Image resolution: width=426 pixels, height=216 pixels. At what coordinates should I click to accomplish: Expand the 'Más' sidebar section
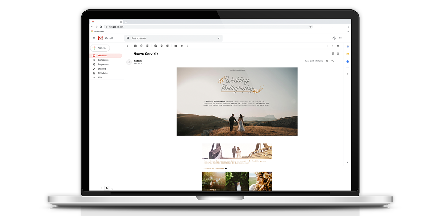point(99,78)
